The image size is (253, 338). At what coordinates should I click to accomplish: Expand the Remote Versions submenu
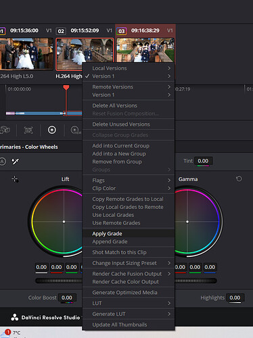(x=129, y=87)
